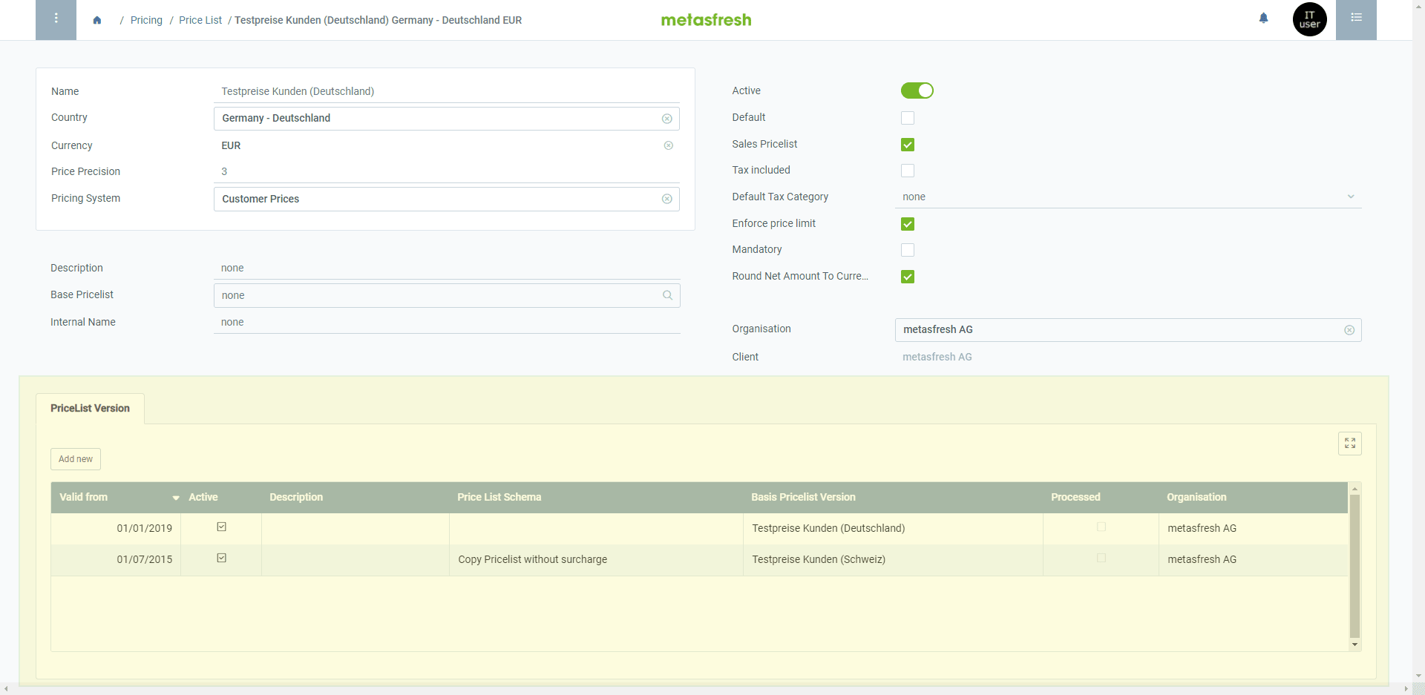This screenshot has height=695, width=1425.
Task: Navigate to Pricing breadcrumb
Action: (146, 20)
